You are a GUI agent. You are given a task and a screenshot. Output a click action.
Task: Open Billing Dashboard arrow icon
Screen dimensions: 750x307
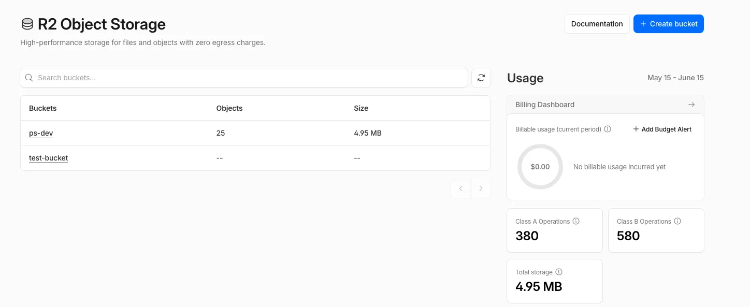[691, 105]
